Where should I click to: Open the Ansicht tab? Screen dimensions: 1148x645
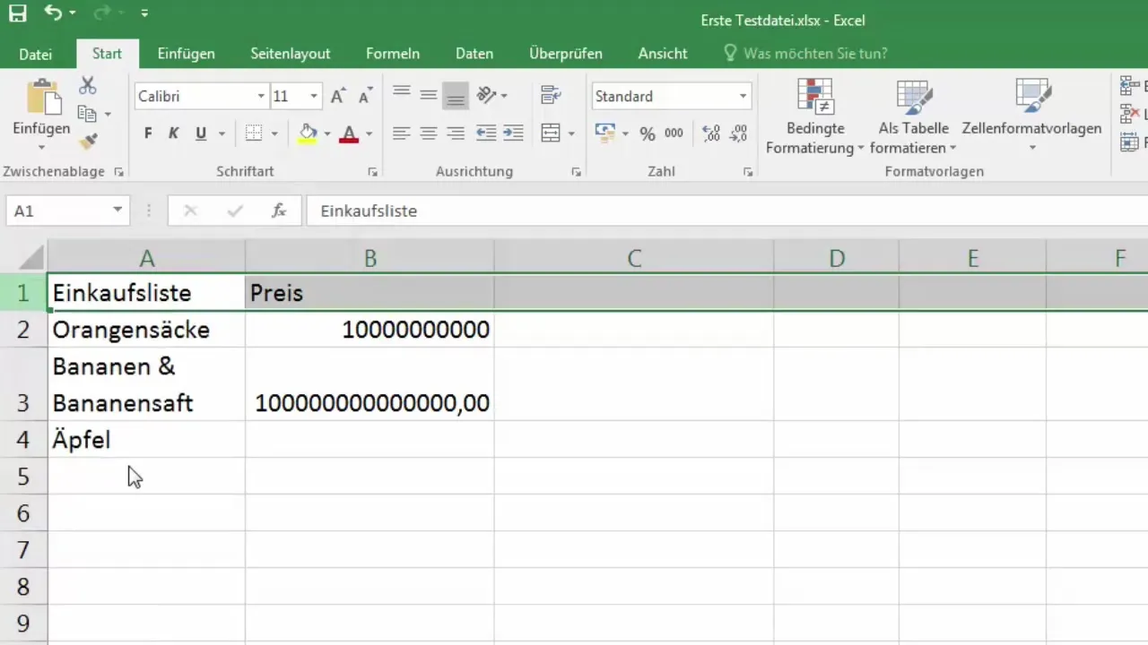coord(663,54)
